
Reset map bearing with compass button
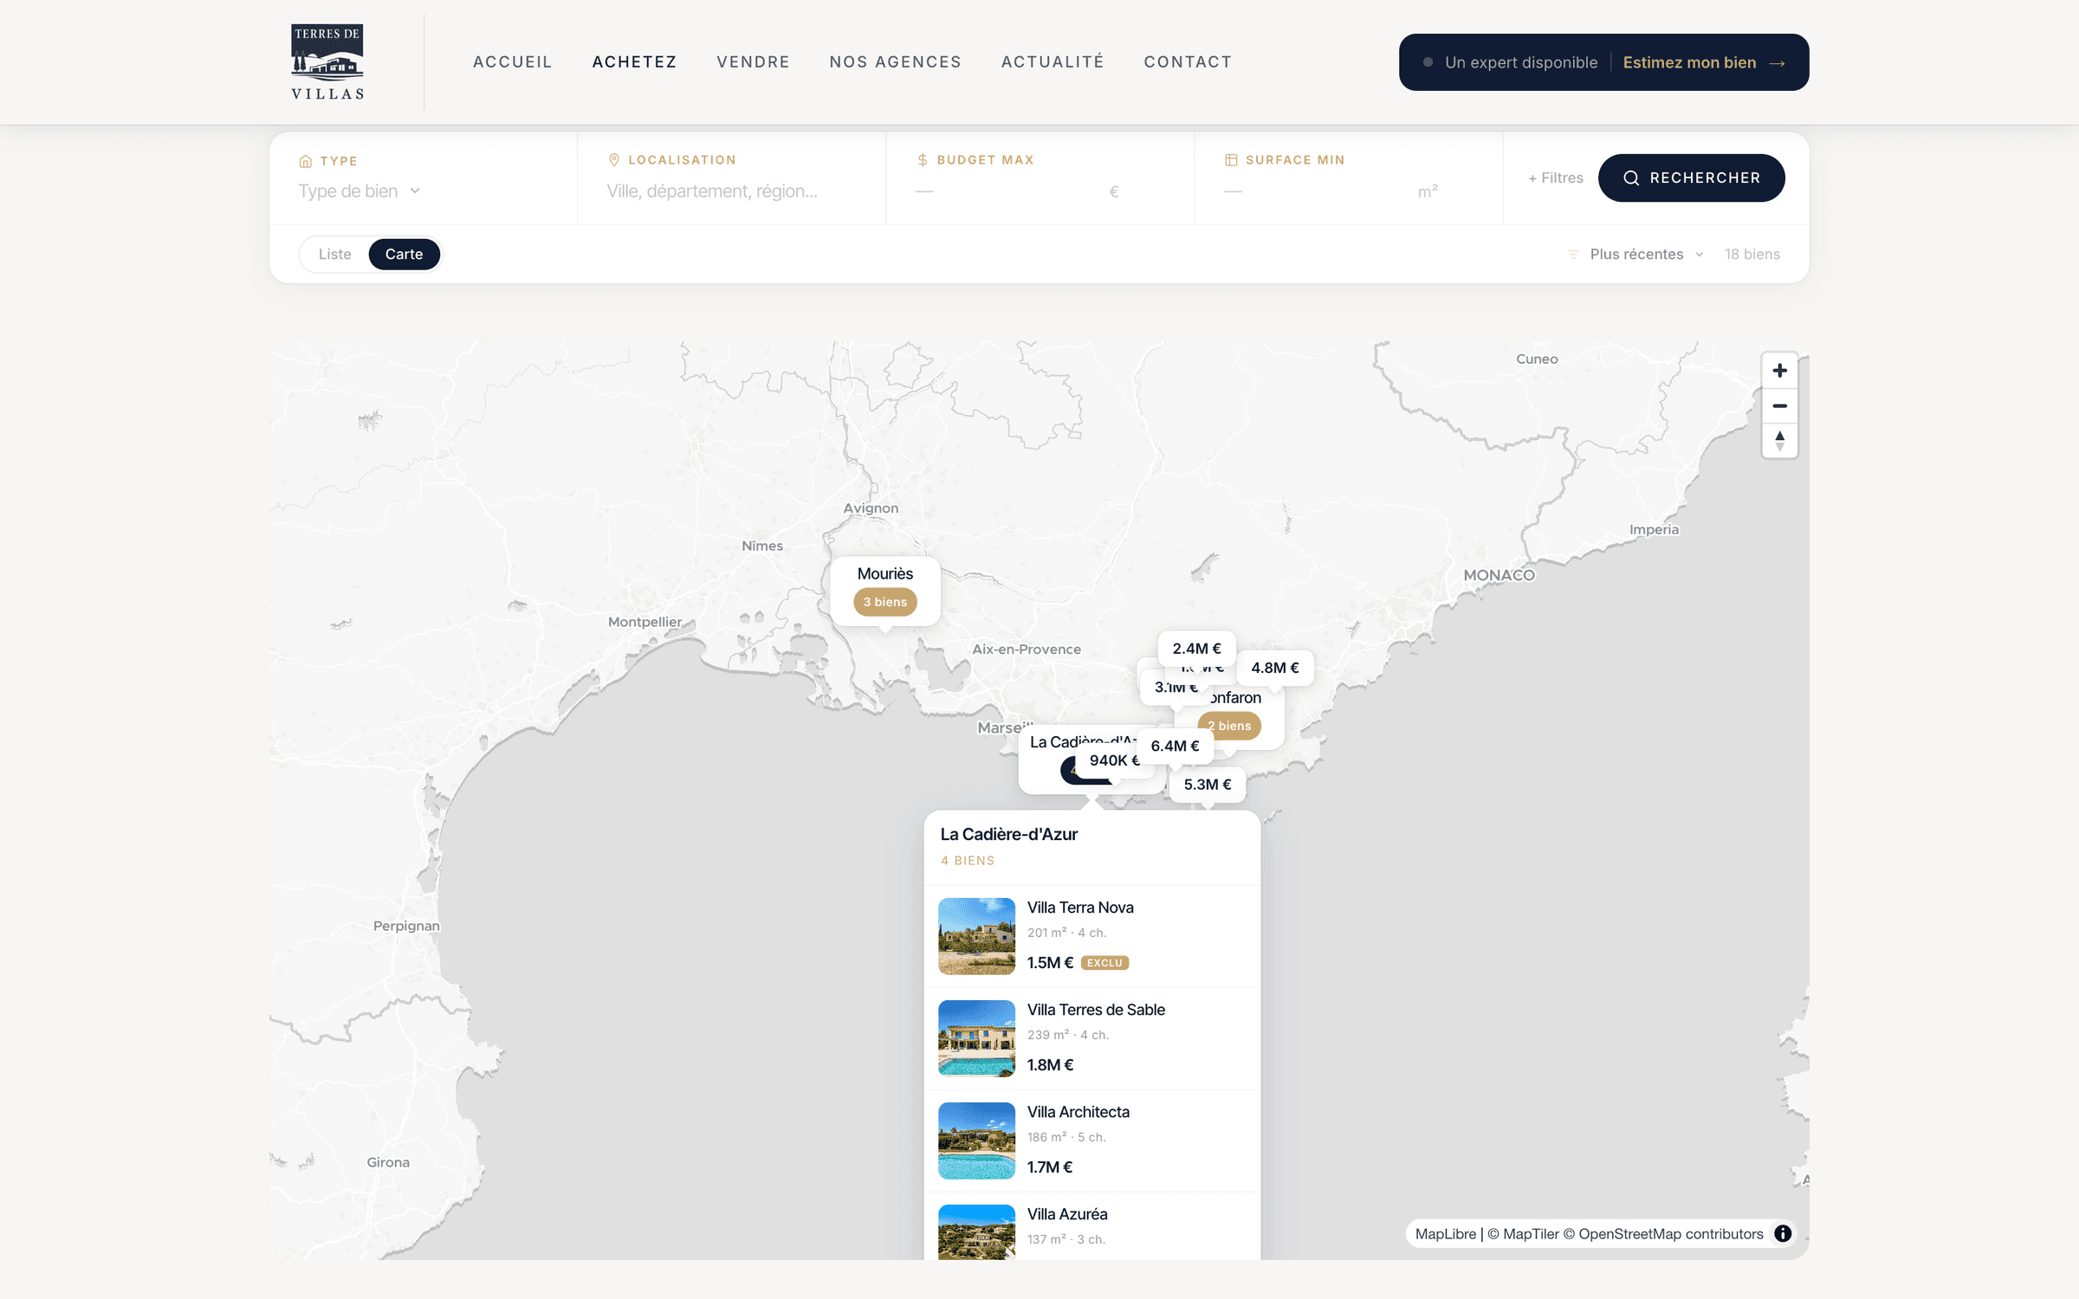click(x=1779, y=440)
